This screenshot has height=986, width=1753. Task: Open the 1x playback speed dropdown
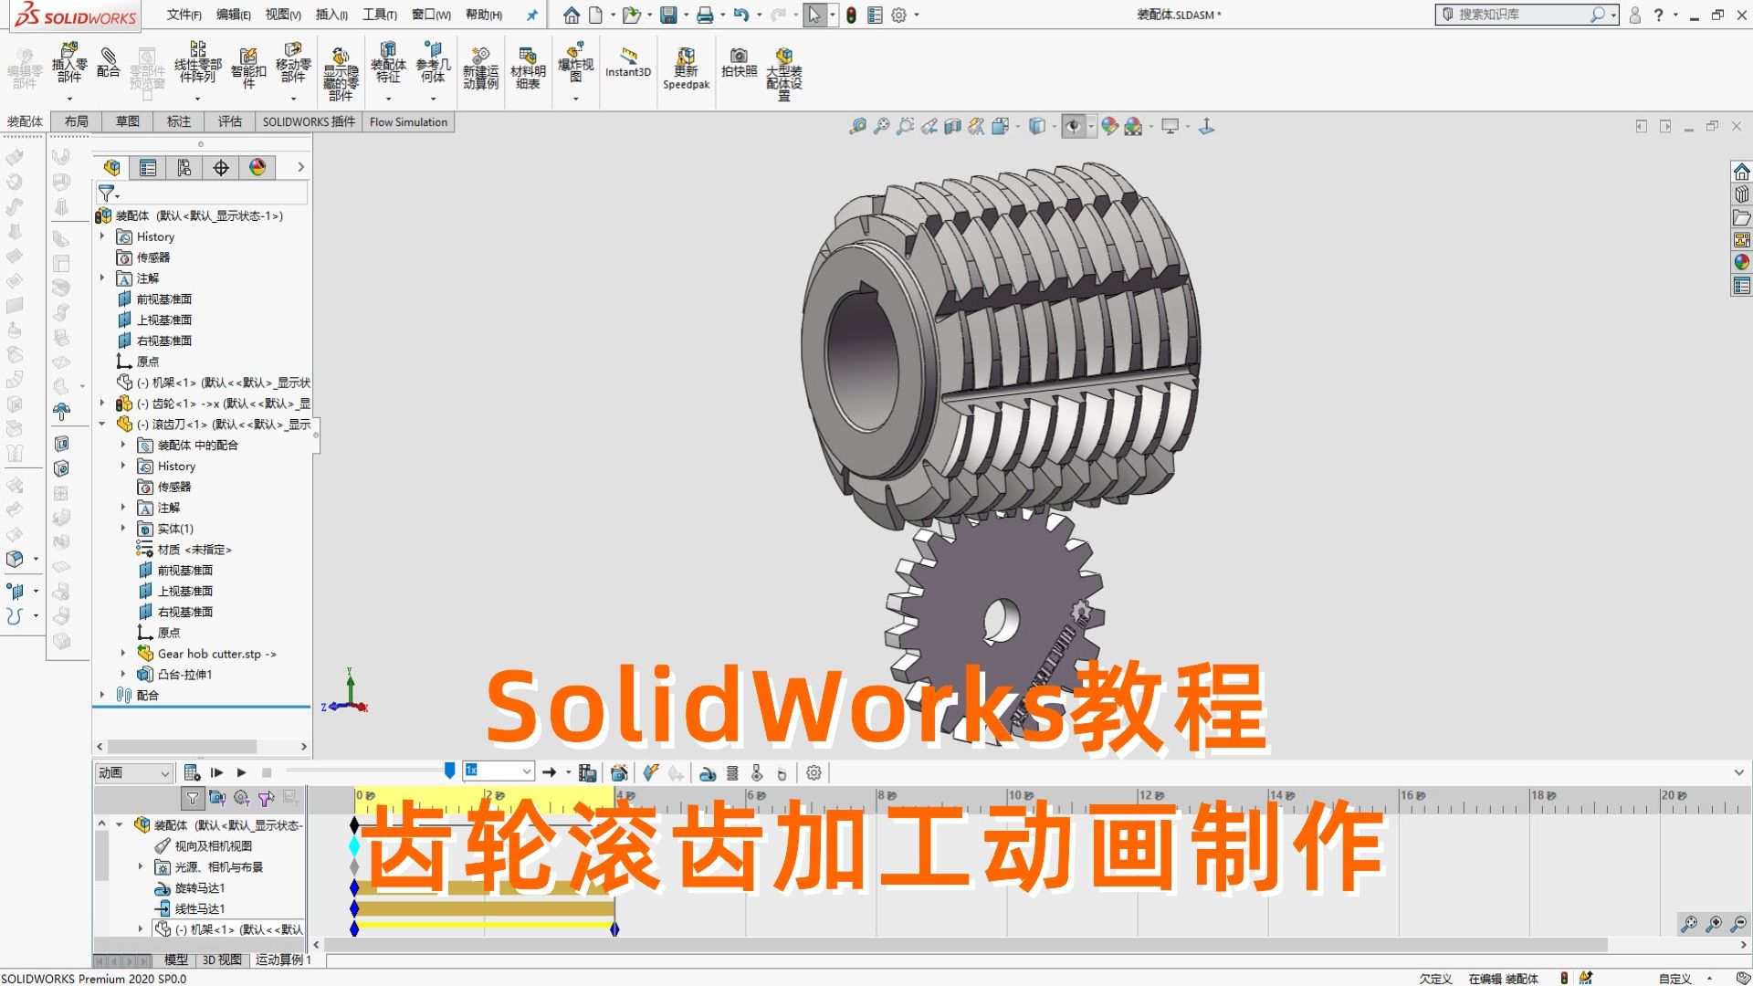click(526, 771)
